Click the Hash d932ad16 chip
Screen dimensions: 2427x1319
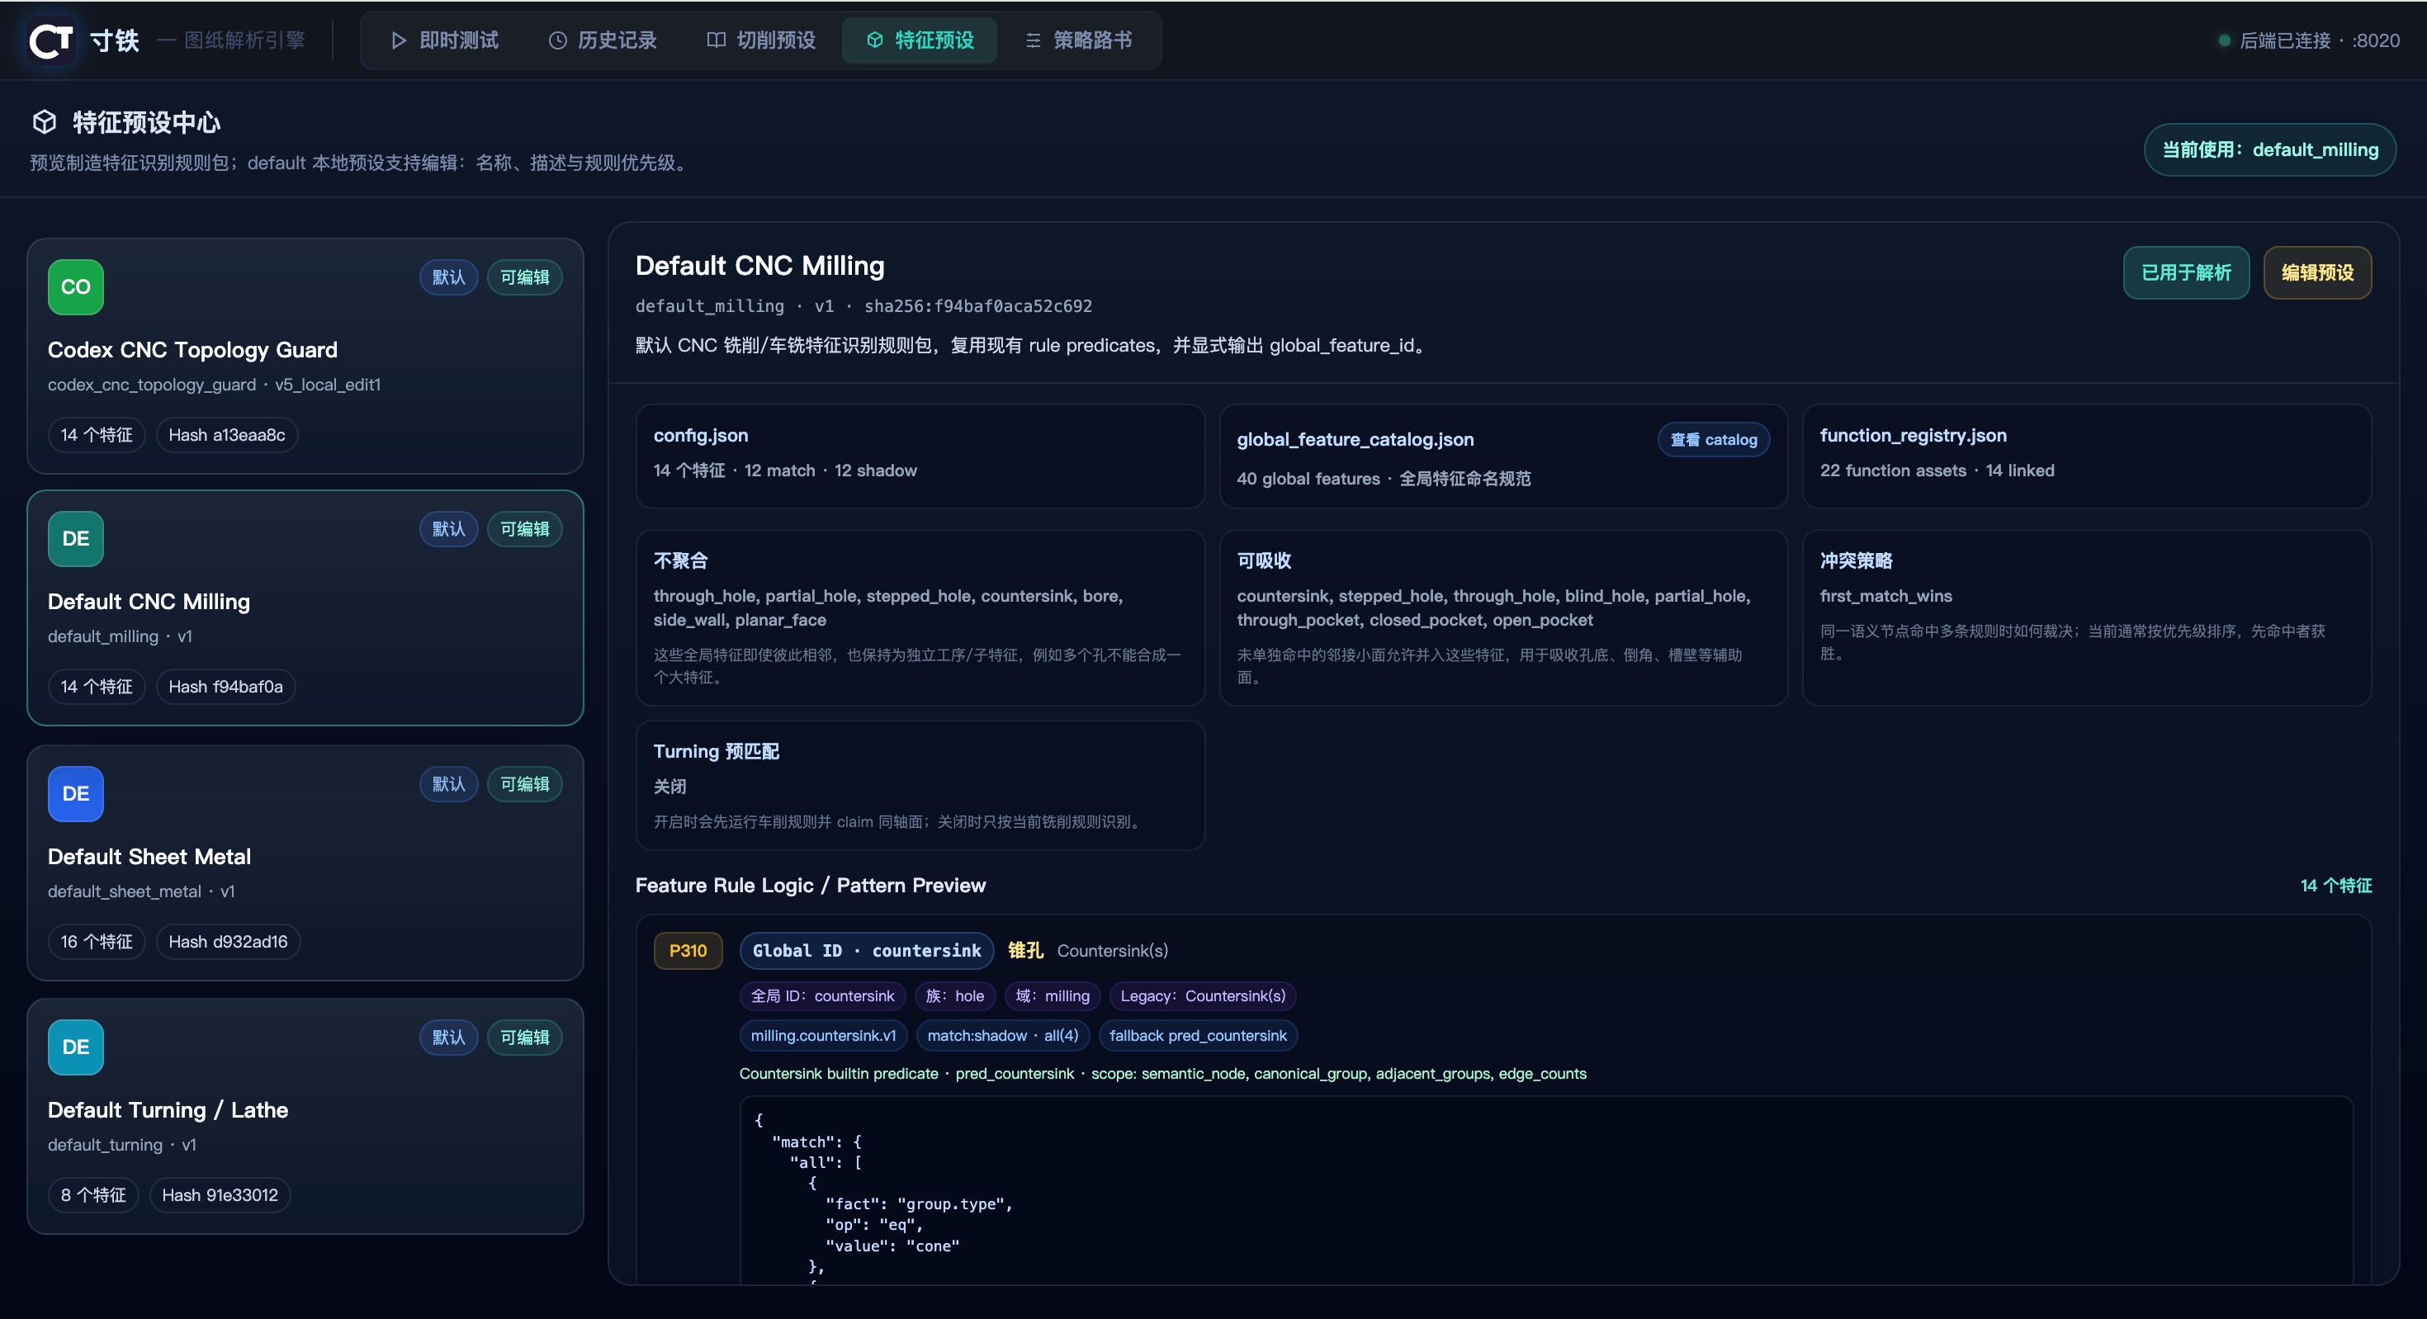coord(228,942)
